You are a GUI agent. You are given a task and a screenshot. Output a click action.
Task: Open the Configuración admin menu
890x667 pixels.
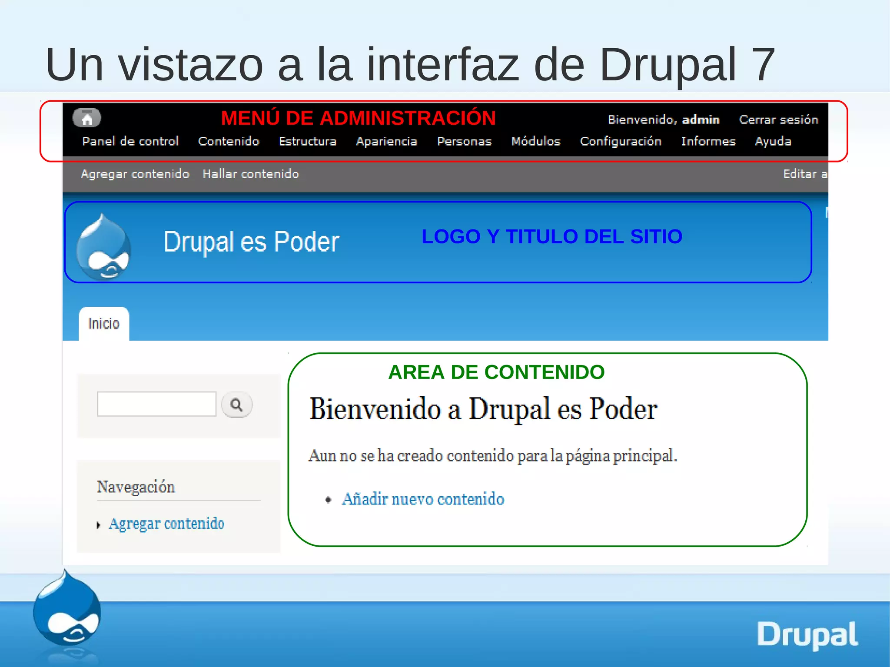pos(621,141)
